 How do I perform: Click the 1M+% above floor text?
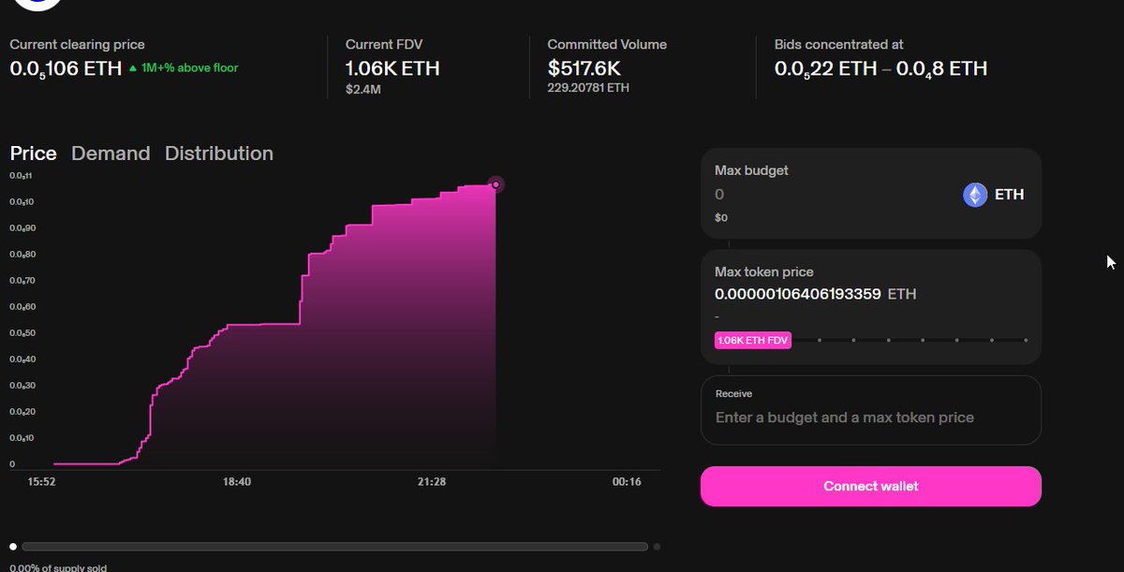[x=189, y=68]
